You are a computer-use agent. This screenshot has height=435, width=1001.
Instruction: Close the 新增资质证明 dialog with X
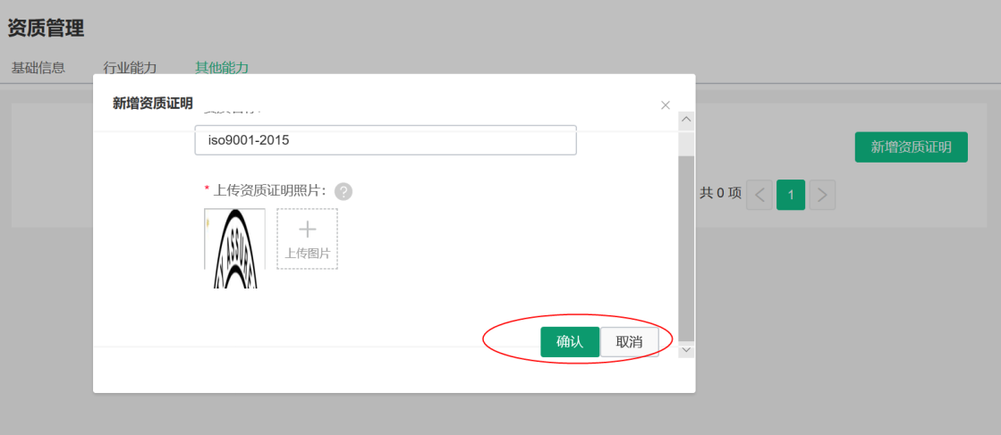tap(666, 105)
